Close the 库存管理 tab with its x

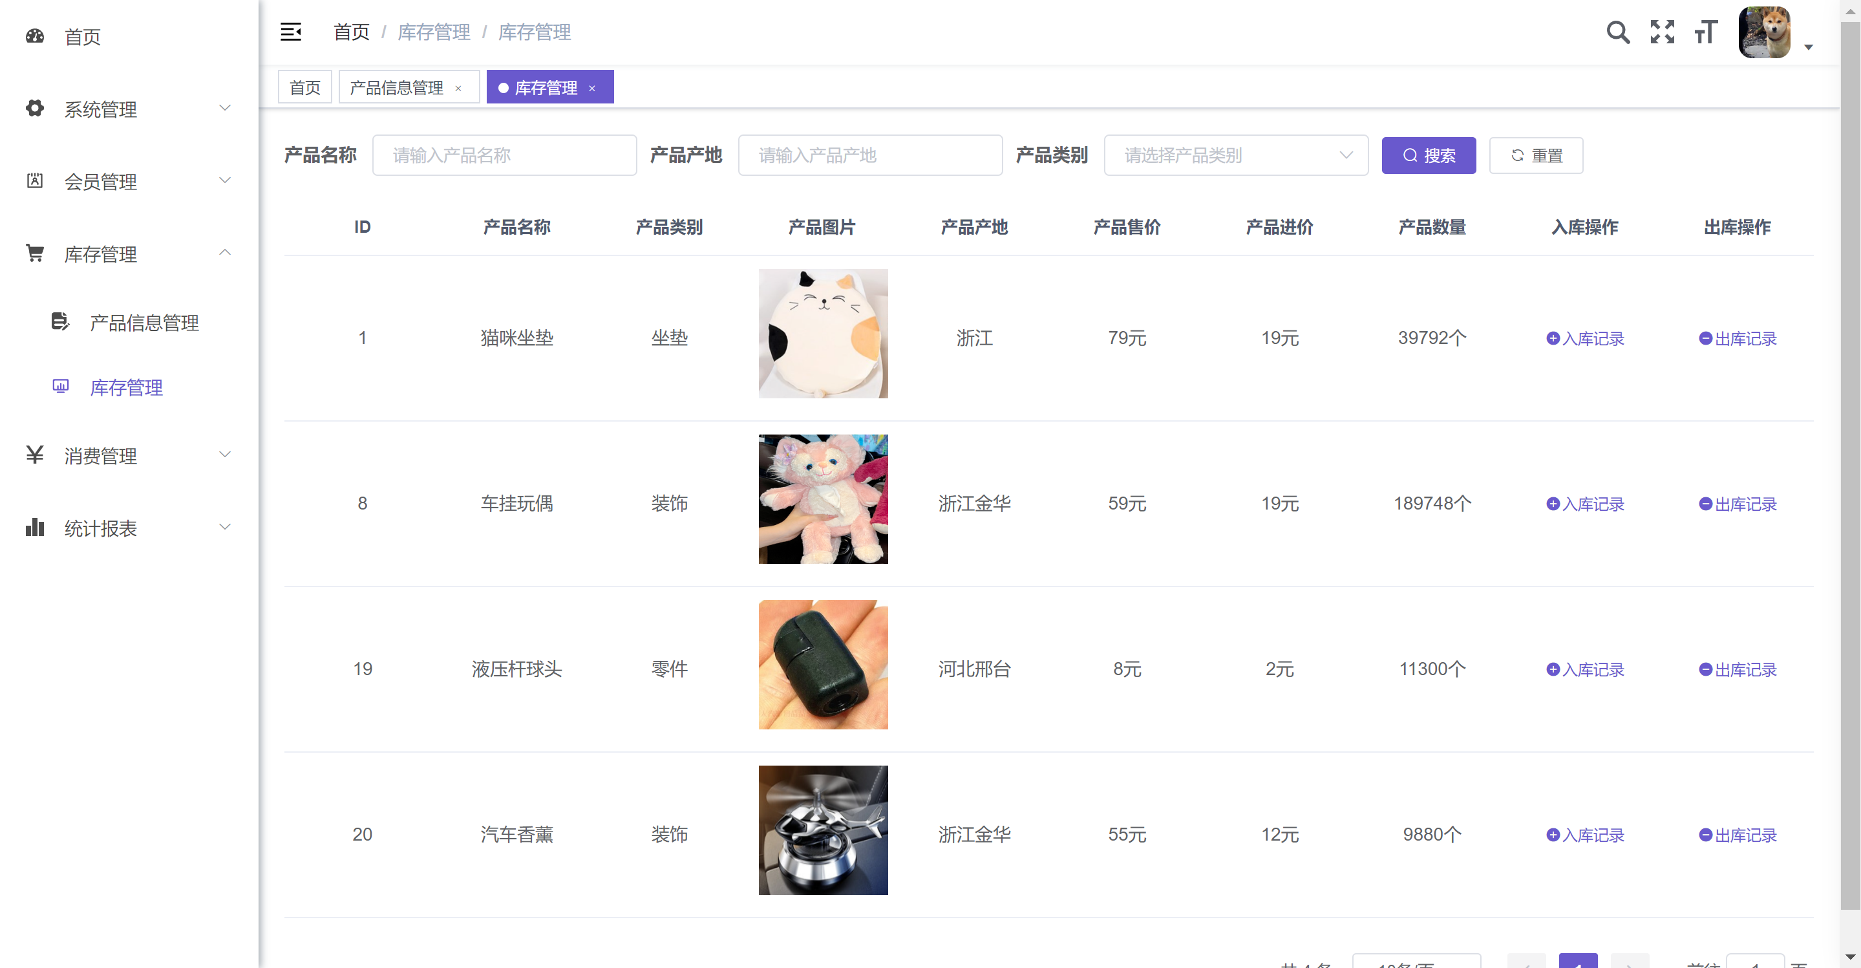591,88
